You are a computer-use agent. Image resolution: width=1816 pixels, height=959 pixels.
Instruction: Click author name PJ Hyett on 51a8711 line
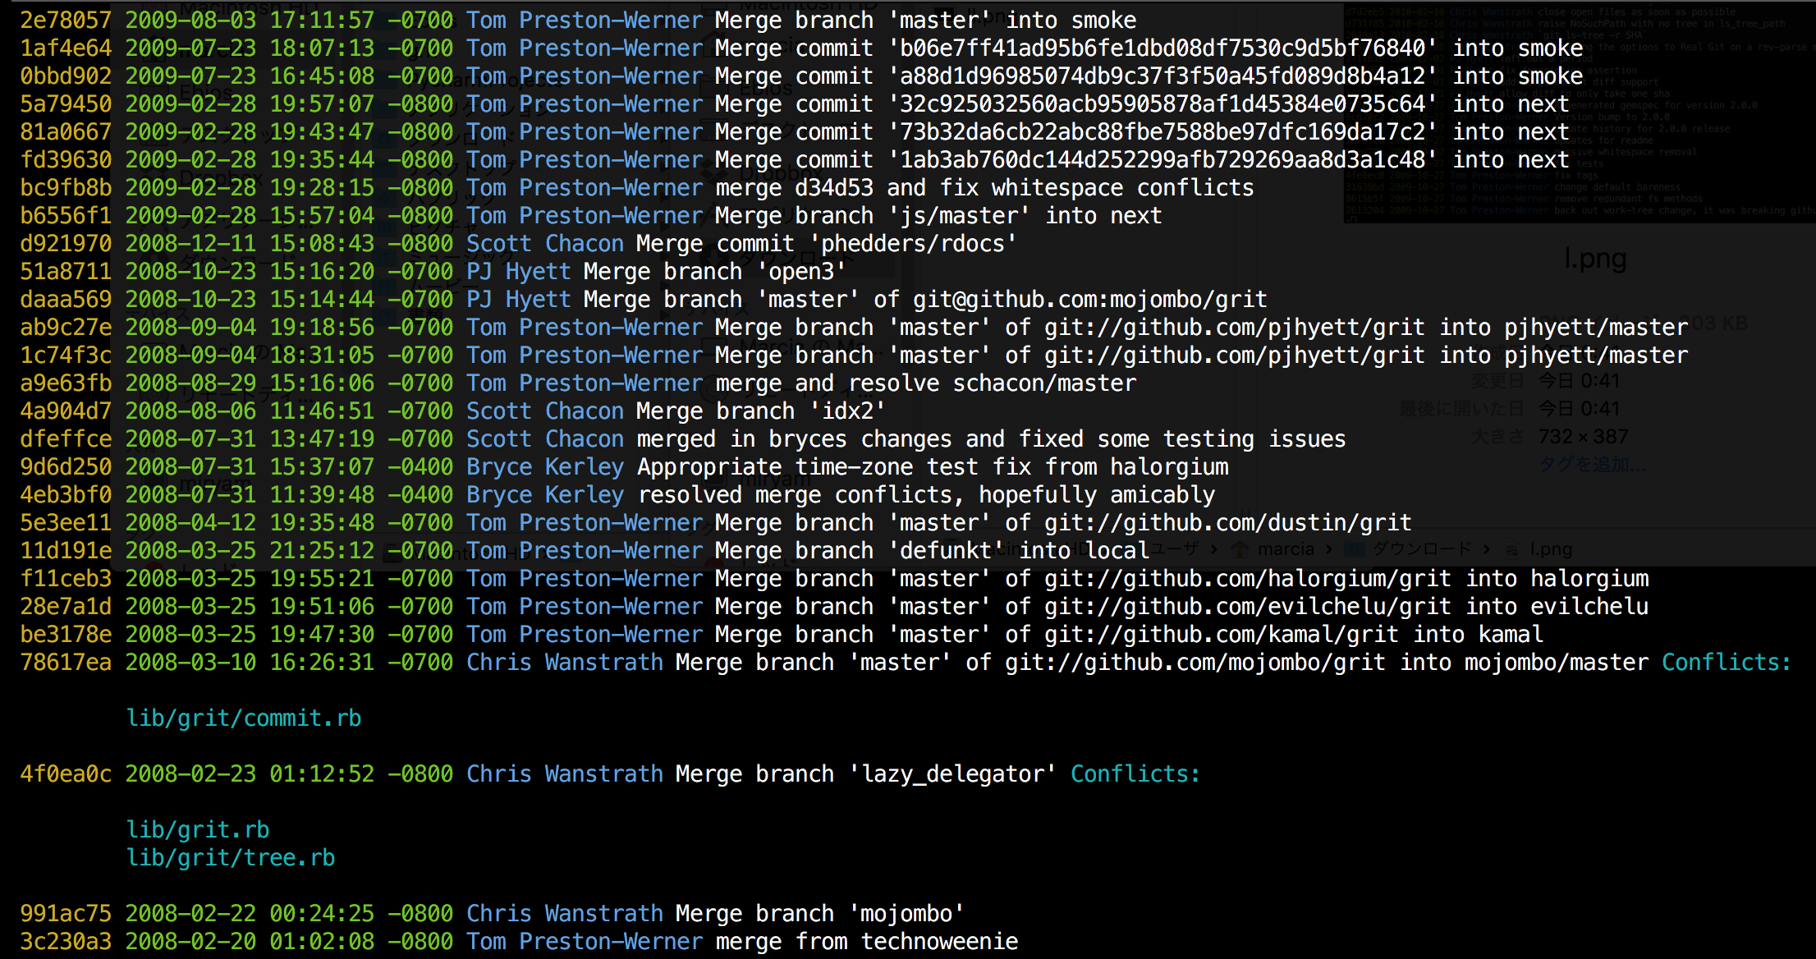pyautogui.click(x=518, y=272)
